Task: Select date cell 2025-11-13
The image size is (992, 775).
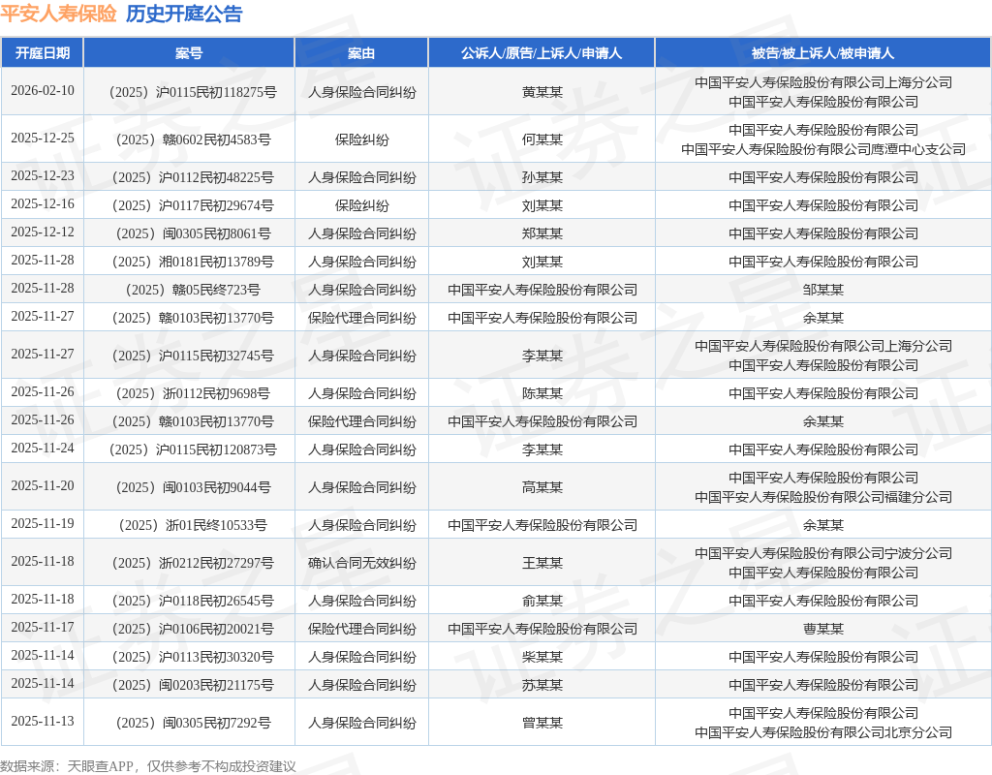Action: point(43,721)
